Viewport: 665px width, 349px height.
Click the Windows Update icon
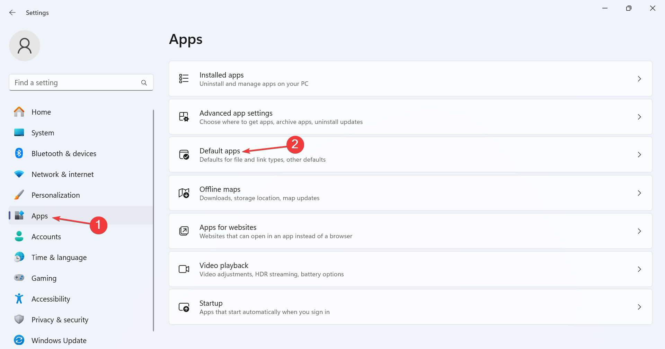(19, 340)
